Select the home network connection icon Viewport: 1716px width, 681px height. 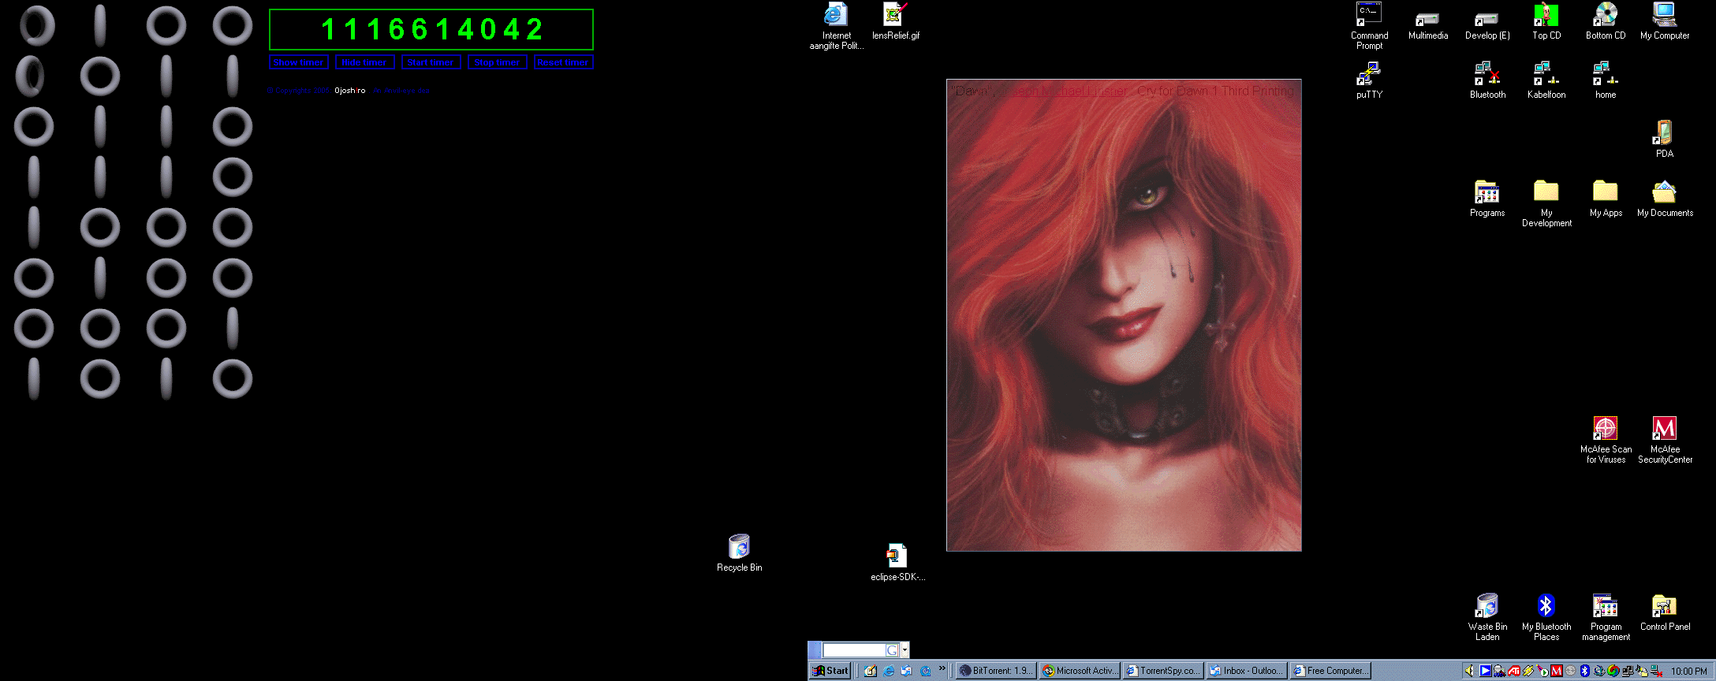[1606, 80]
